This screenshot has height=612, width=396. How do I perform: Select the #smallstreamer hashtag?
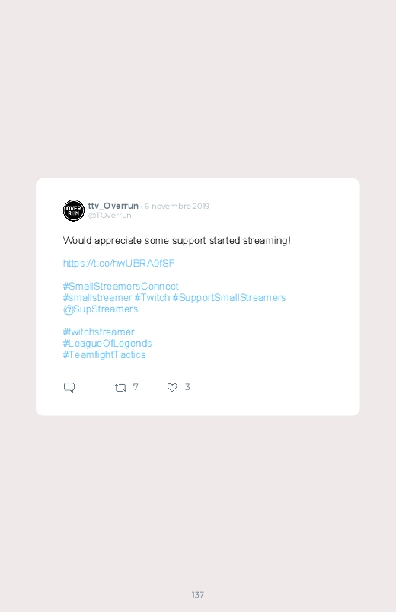(97, 298)
